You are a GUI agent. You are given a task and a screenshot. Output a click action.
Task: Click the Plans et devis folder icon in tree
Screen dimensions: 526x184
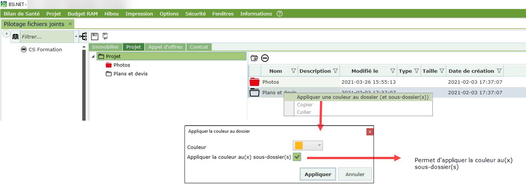109,74
